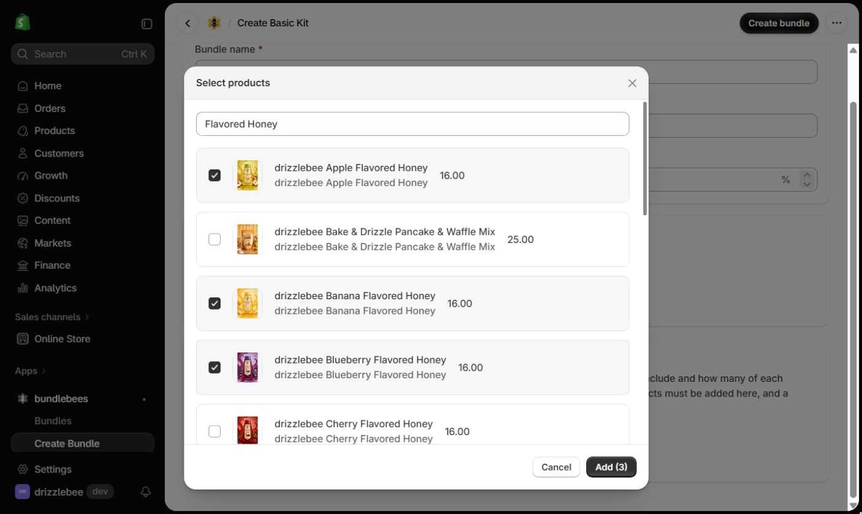Viewport: 862px width, 514px height.
Task: Open the Orders menu item
Action: pyautogui.click(x=83, y=108)
